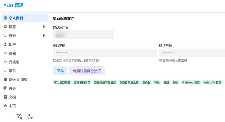Focus the 更改密码 password field
The image size is (225, 122).
[105, 53]
